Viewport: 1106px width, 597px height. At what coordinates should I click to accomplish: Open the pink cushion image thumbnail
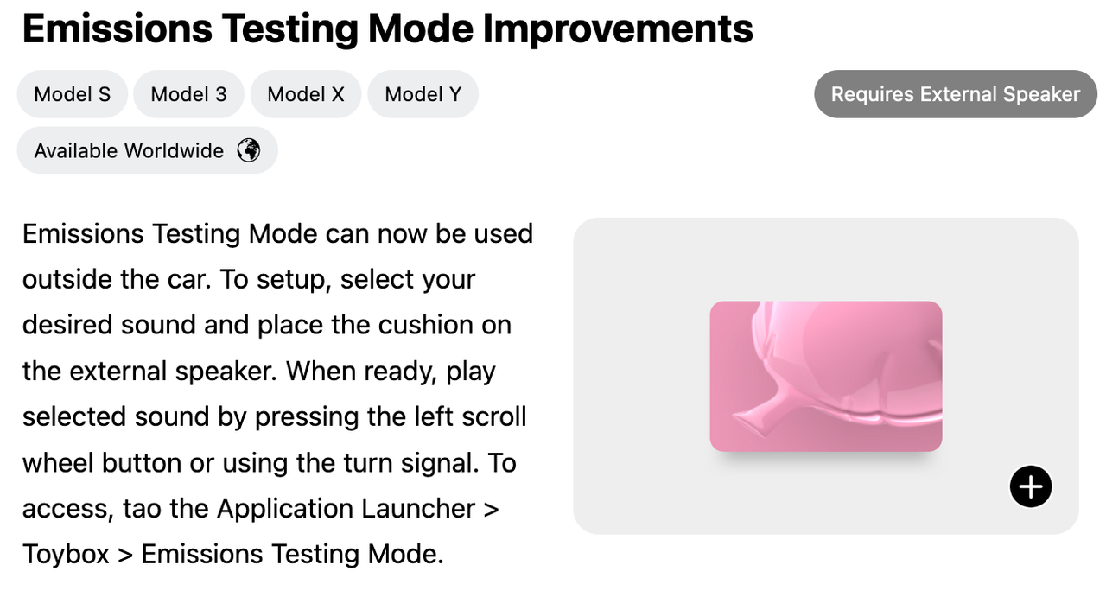pyautogui.click(x=826, y=376)
